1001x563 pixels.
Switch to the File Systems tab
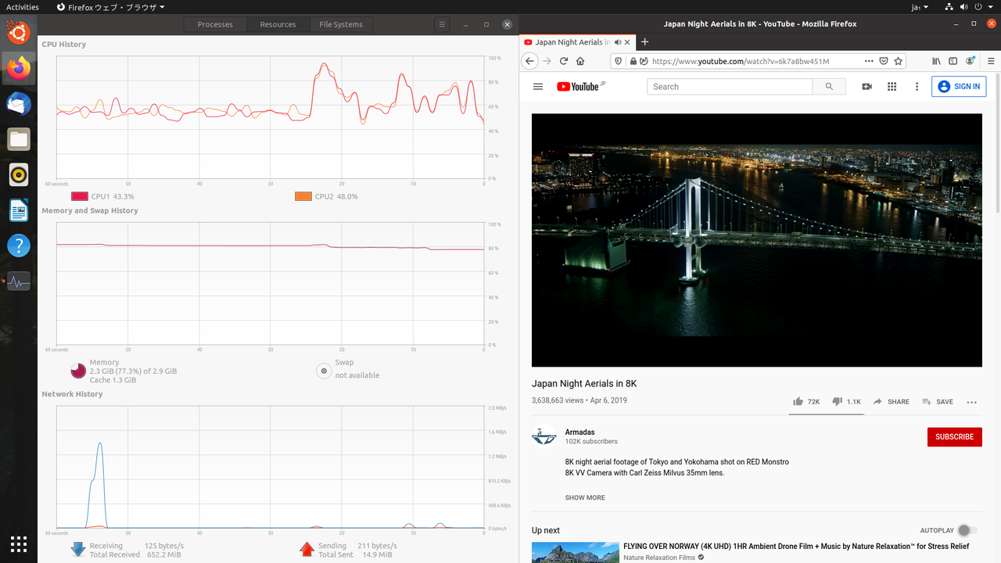[x=341, y=24]
